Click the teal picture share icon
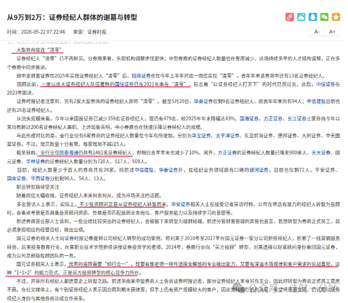This screenshot has width=348, height=303. pos(301,17)
